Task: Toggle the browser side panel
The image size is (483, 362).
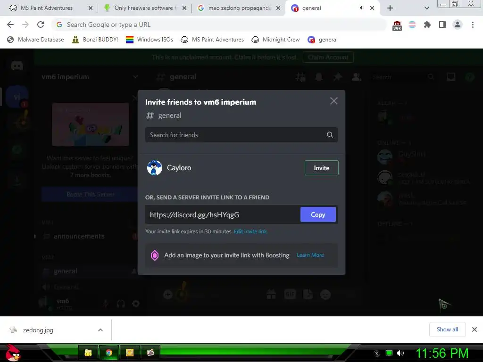Action: [442, 25]
